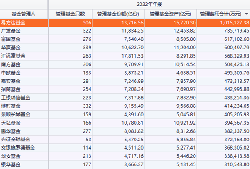Screen dimensions: 250x169
Task: Click fund count 53 for 兴证全球基金
Action: [x=89, y=140]
